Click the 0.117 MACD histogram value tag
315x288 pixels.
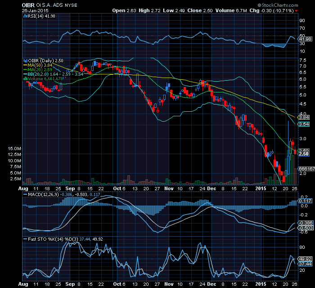pyautogui.click(x=305, y=201)
